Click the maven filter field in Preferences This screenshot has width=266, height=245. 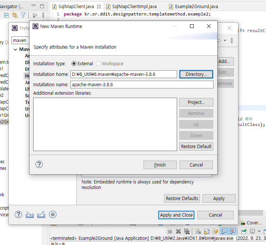click(x=21, y=41)
